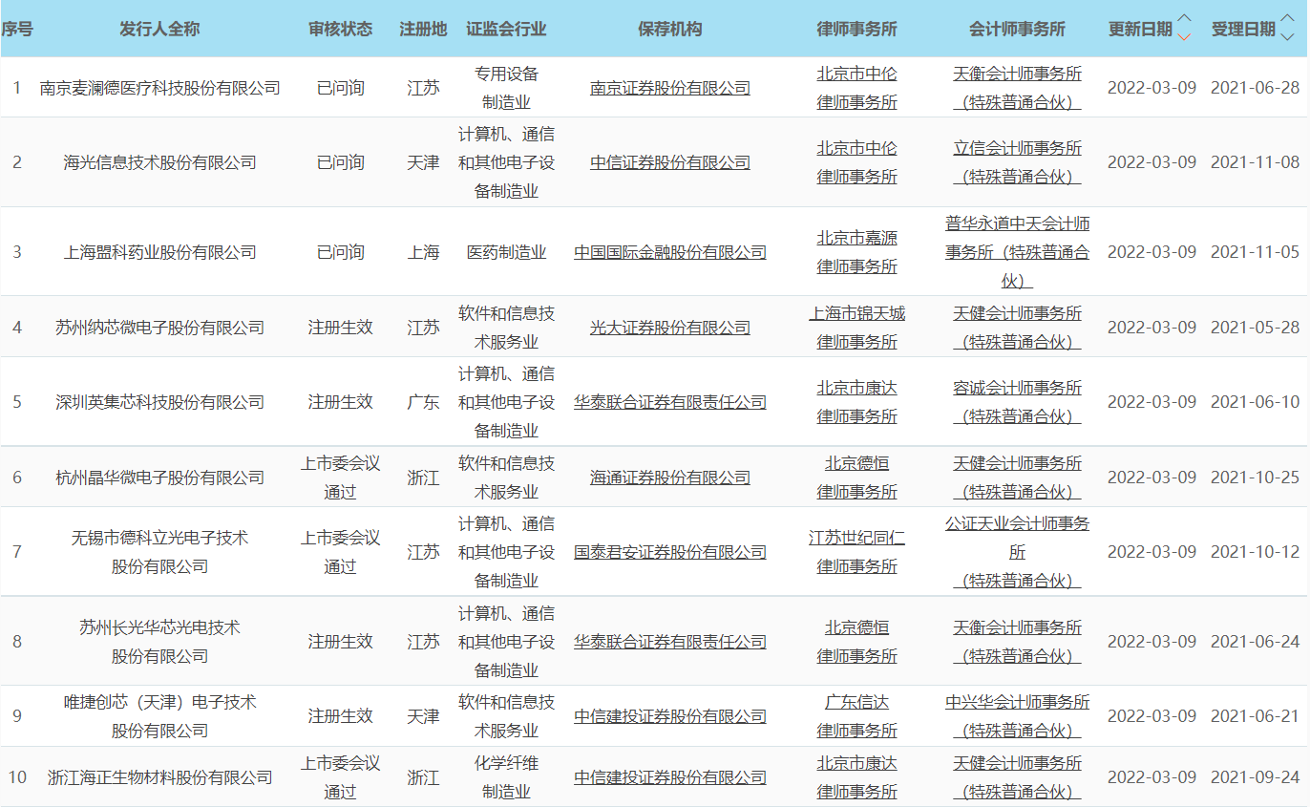Image resolution: width=1310 pixels, height=807 pixels.
Task: Open 北京德恒 law firm for 杭州晶华微电子
Action: tap(856, 478)
